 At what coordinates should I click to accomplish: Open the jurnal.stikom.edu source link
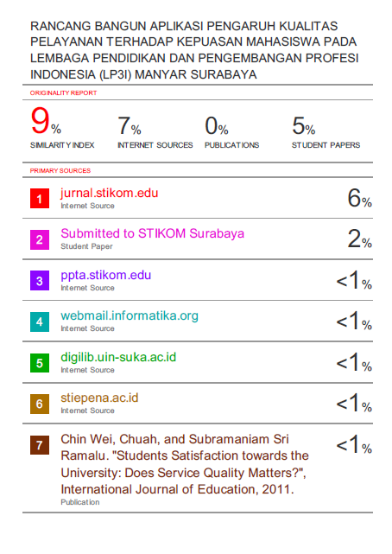pos(110,193)
